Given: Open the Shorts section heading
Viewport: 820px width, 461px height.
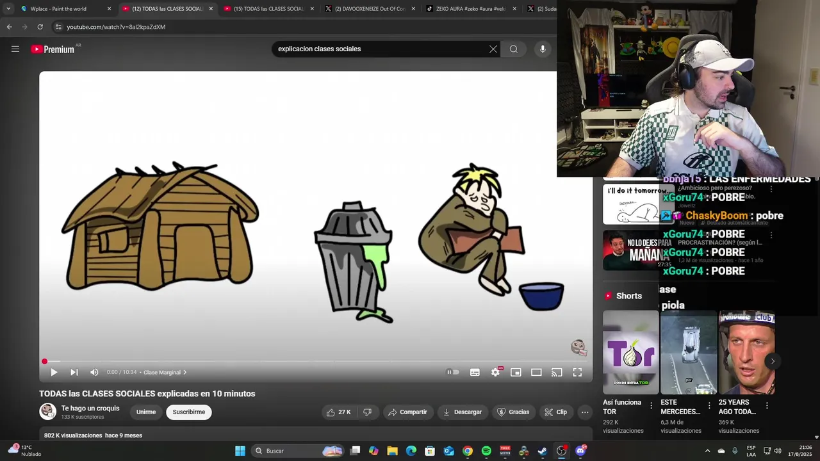Looking at the screenshot, I should coord(629,296).
